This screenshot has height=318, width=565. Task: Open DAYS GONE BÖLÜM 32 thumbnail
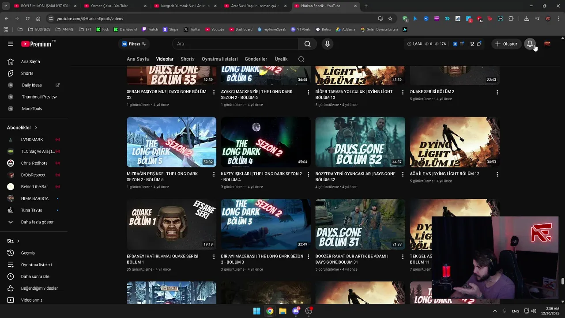point(360,142)
